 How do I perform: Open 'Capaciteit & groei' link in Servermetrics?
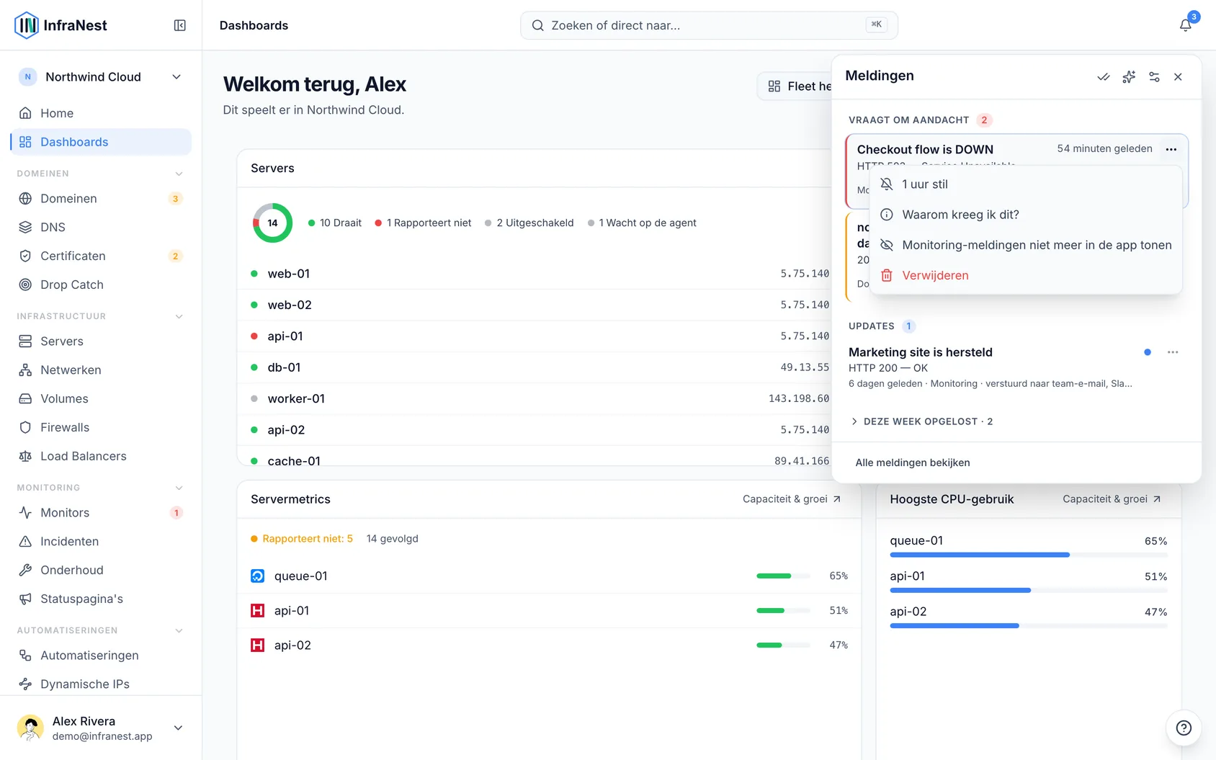pos(792,499)
